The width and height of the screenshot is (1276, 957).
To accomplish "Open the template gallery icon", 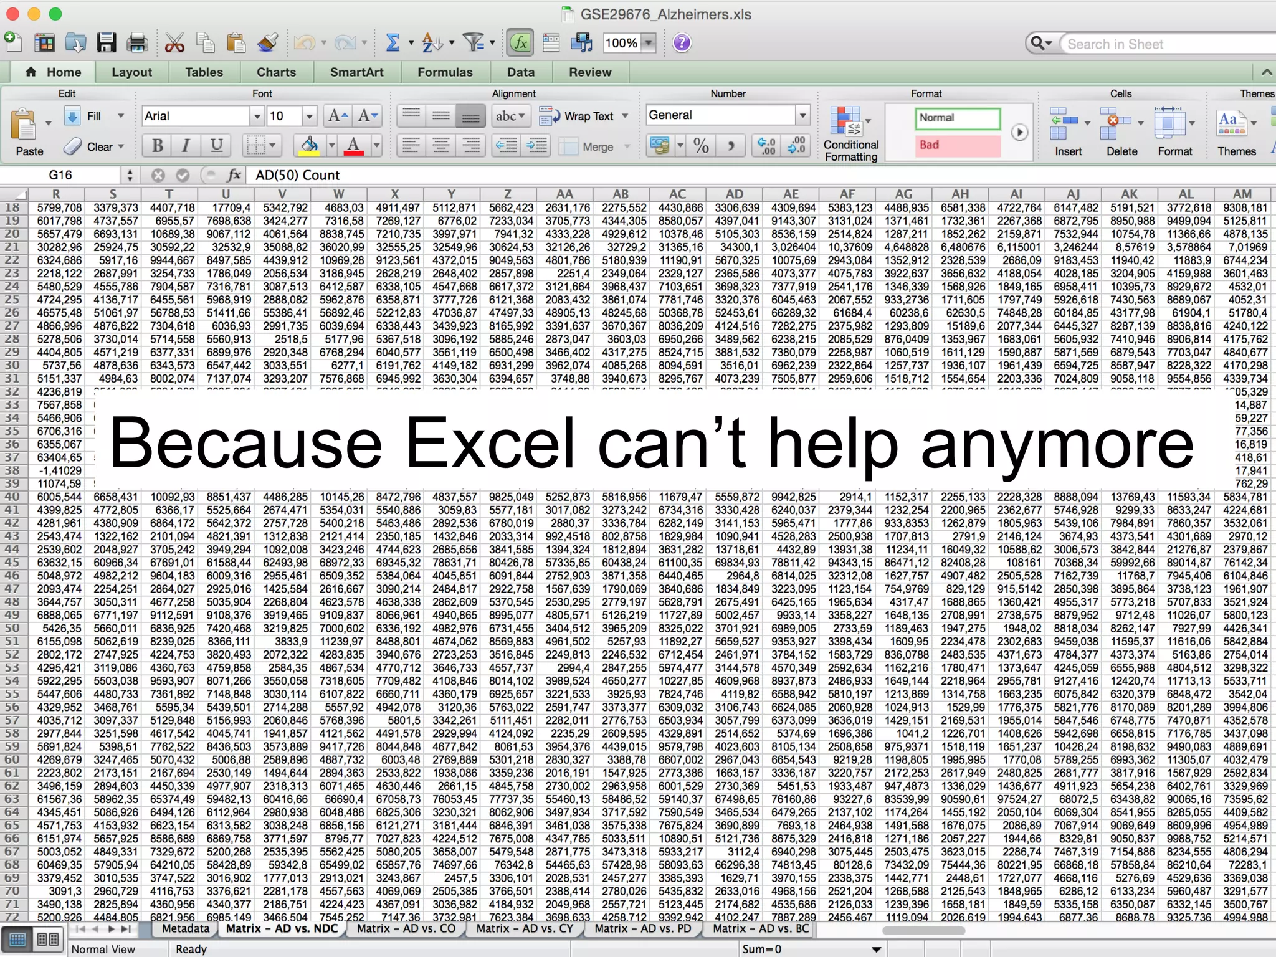I will 44,42.
